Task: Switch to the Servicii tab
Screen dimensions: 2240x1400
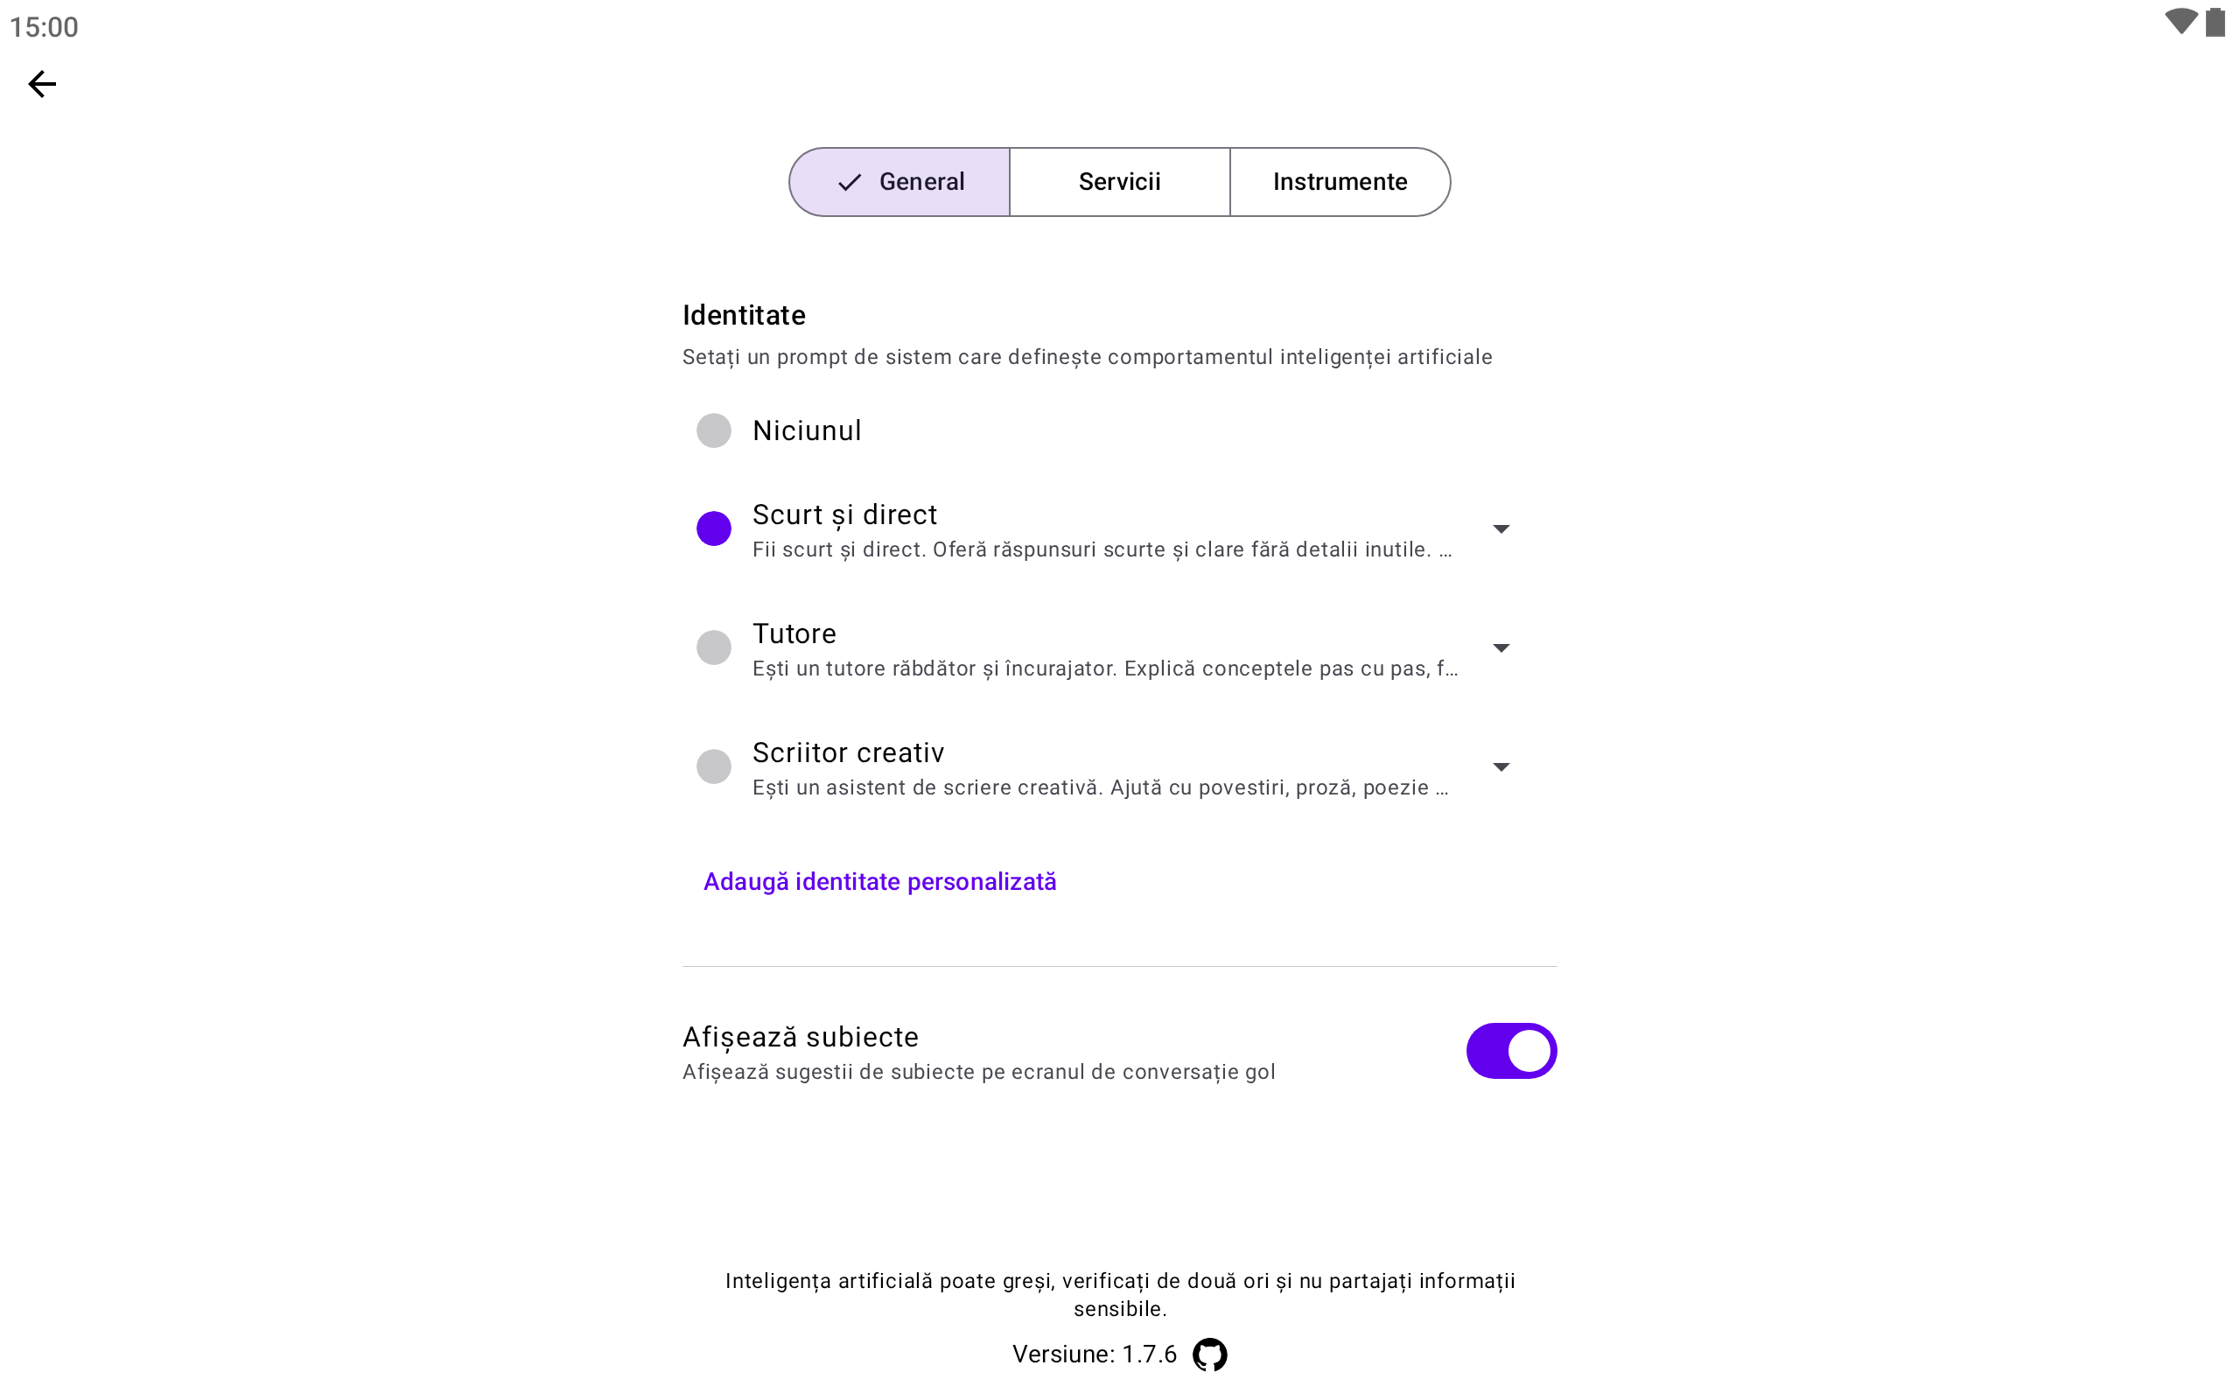Action: tap(1119, 181)
